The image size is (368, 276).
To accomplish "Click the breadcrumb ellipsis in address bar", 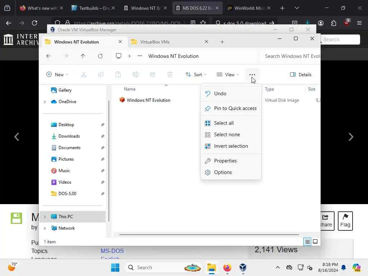I will pyautogui.click(x=140, y=56).
